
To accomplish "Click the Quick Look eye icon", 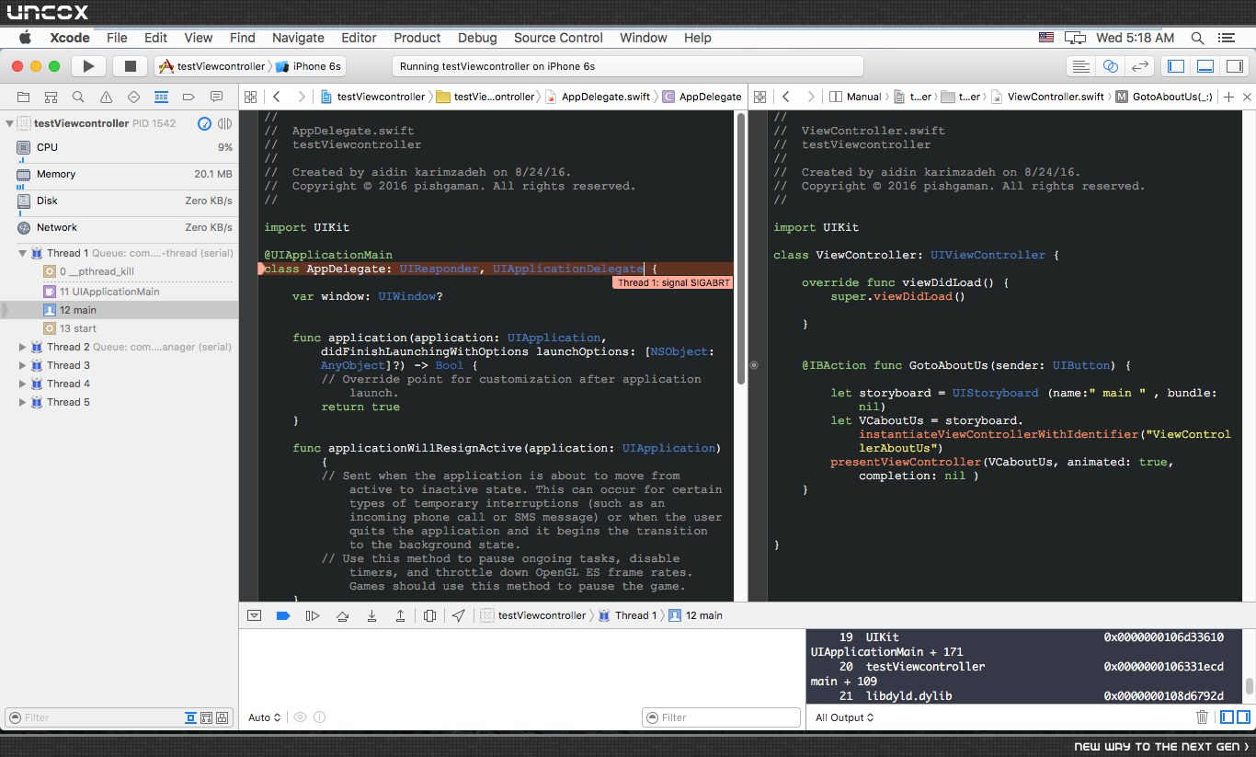I will [x=300, y=717].
